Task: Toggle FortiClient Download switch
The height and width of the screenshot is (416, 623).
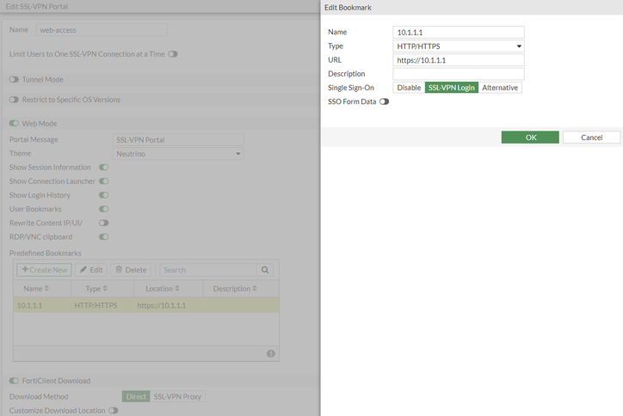Action: [14, 381]
